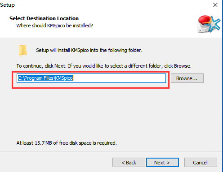Click the installer logo in header
The image size is (223, 172).
pos(209,24)
